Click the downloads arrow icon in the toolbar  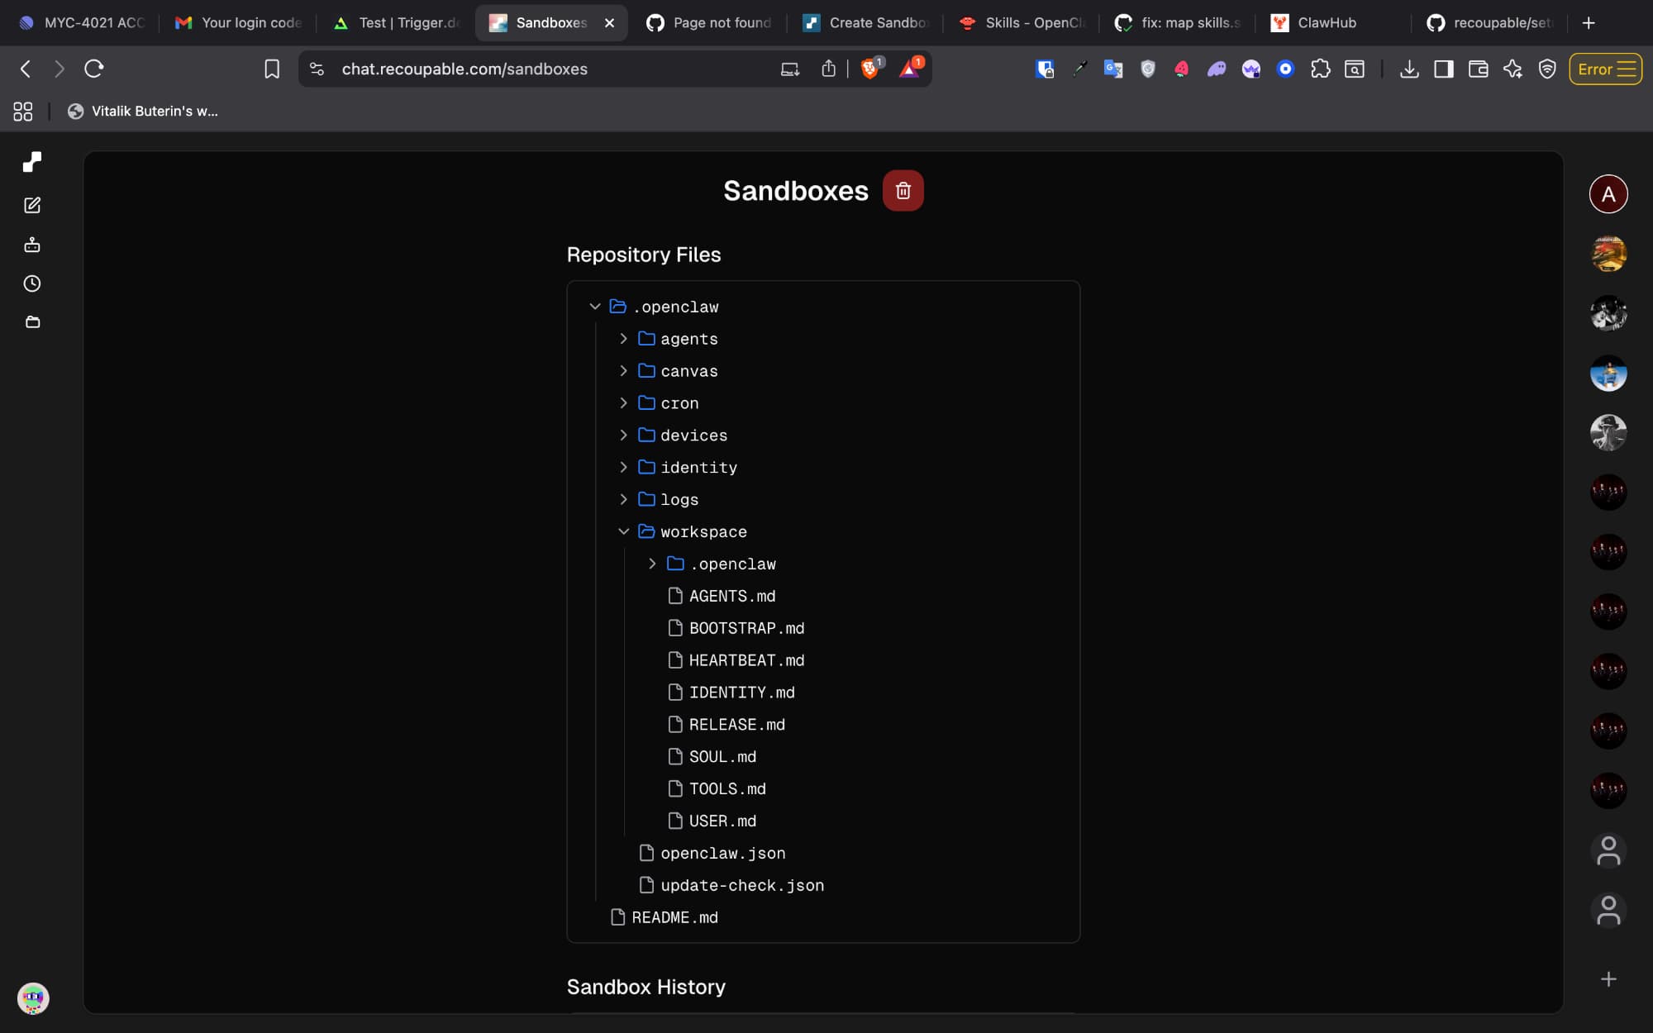(1408, 69)
